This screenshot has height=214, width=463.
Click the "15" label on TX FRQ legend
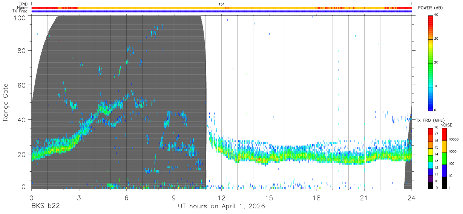point(436,148)
